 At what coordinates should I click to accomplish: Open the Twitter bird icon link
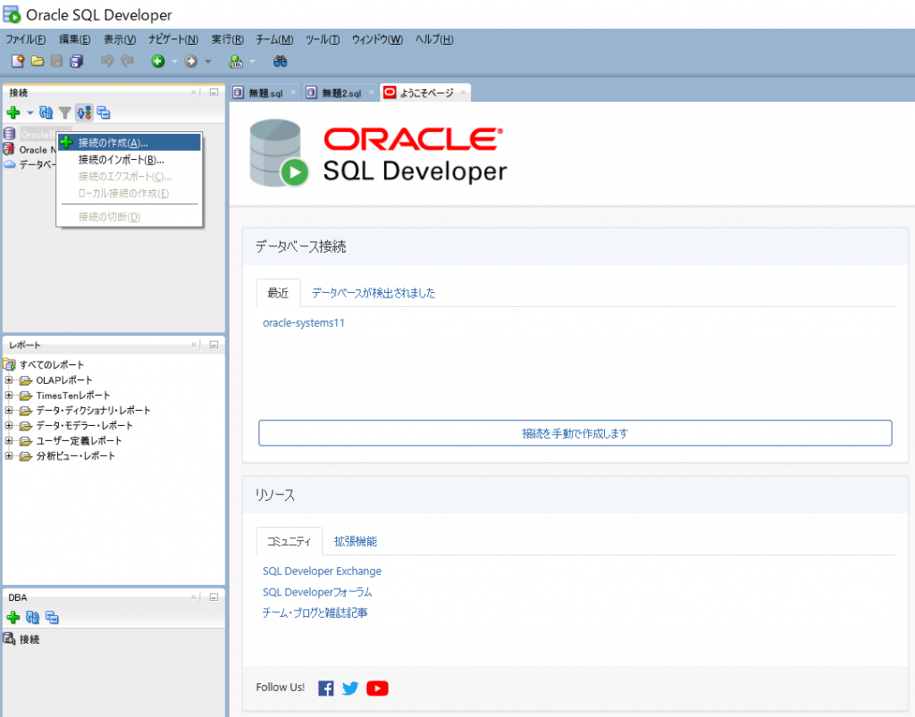point(350,688)
